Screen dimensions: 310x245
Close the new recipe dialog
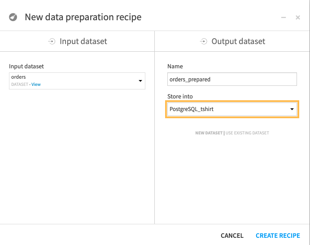click(298, 18)
